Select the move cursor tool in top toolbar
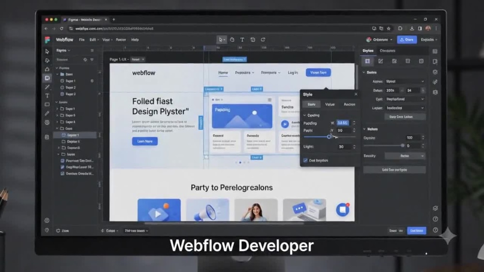The height and width of the screenshot is (272, 484). [221, 40]
